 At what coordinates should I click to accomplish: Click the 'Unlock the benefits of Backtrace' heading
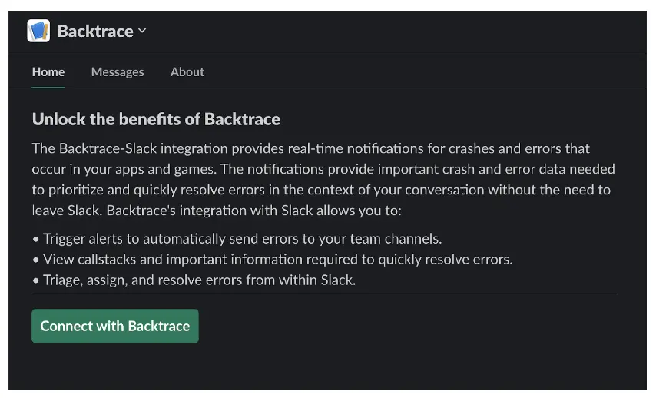[x=156, y=119]
